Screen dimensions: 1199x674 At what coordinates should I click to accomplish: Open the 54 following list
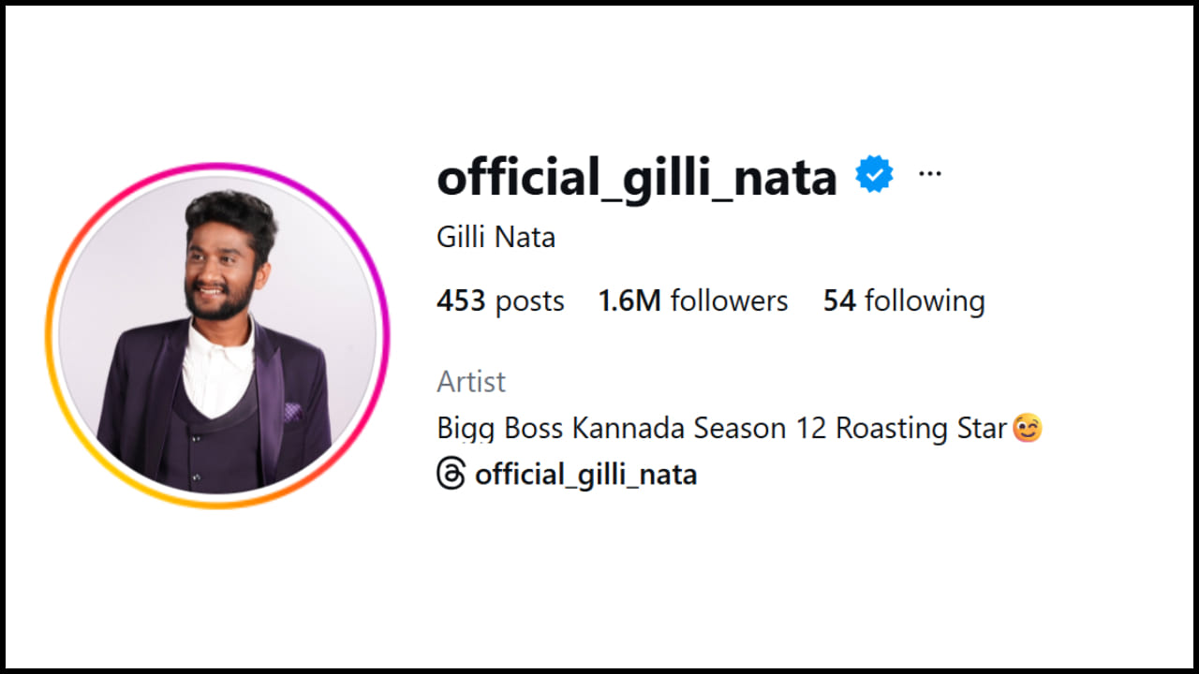904,301
